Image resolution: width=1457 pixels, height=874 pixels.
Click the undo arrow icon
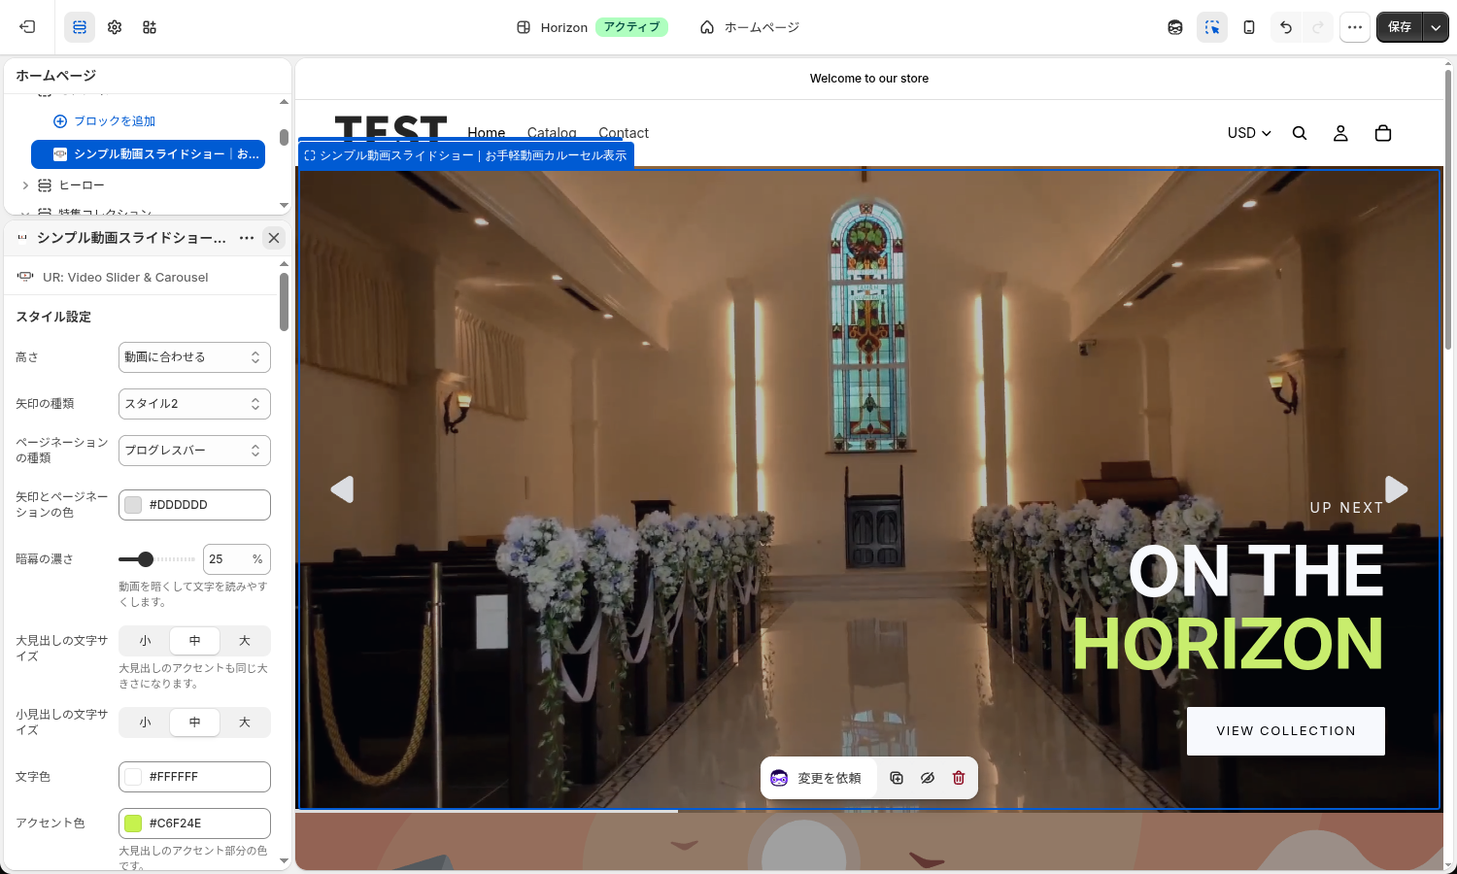1286,27
